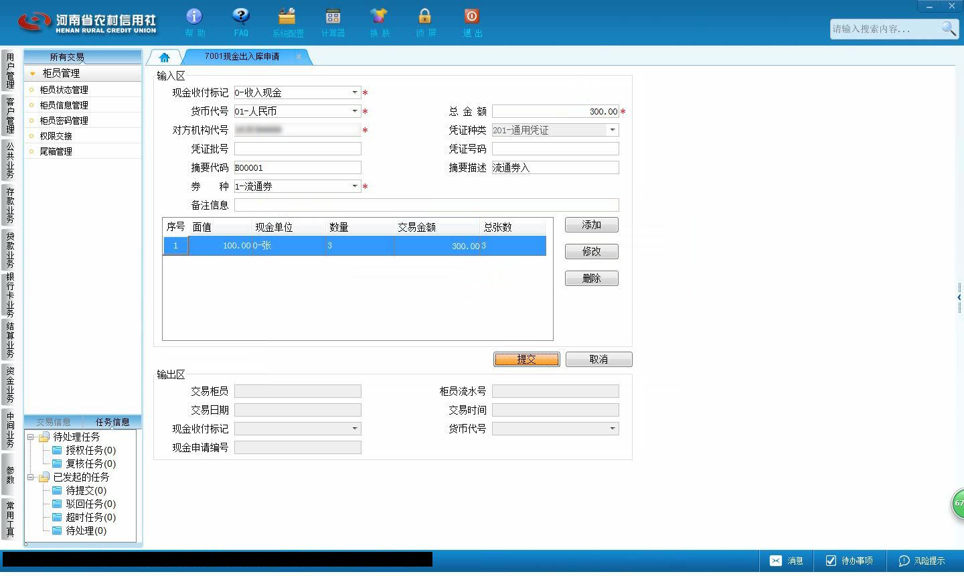Open 待提交(0) folder item
This screenshot has height=576, width=964.
79,490
